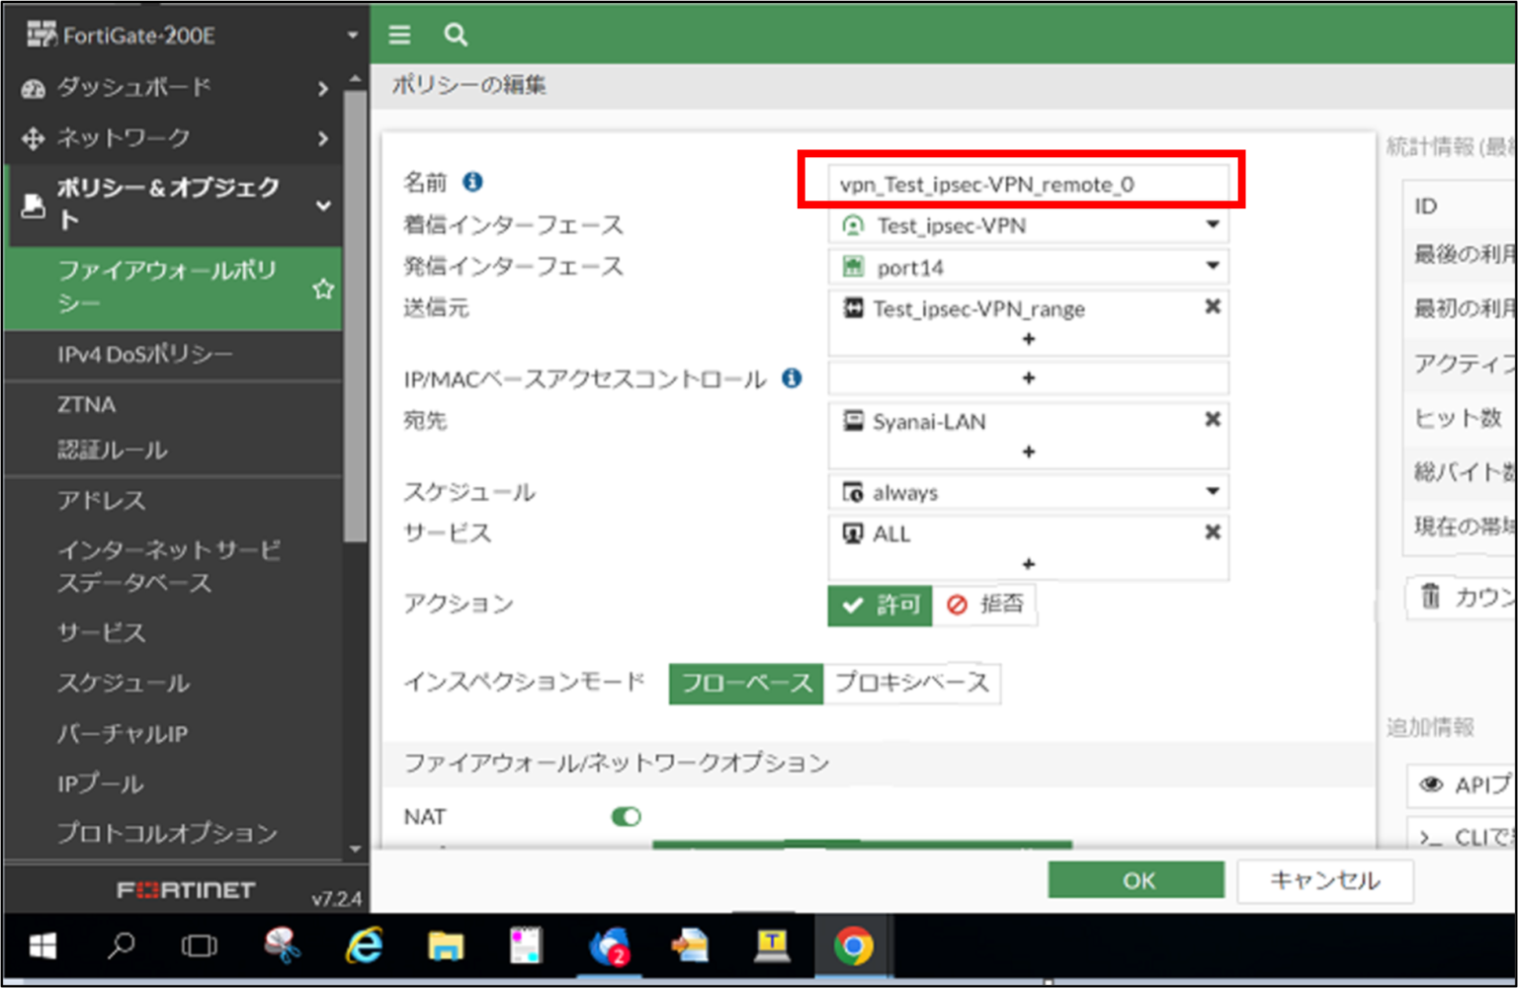The height and width of the screenshot is (988, 1518).
Task: Click the star icon on ファイアウォールポリシー
Action: 323,289
